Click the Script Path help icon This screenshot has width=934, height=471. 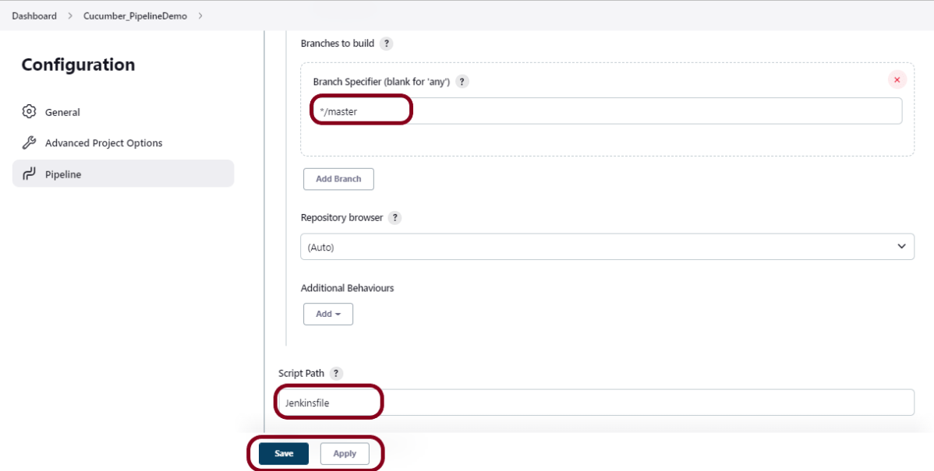336,374
